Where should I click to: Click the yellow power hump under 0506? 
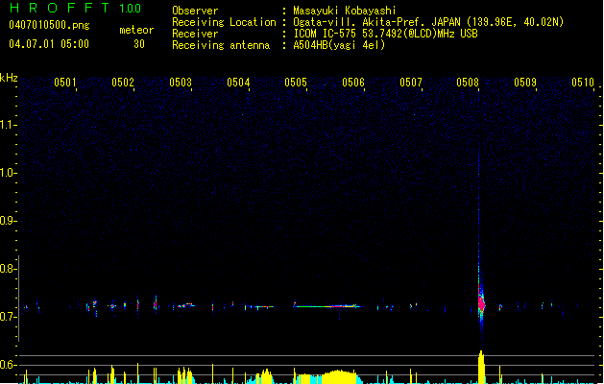pos(339,377)
